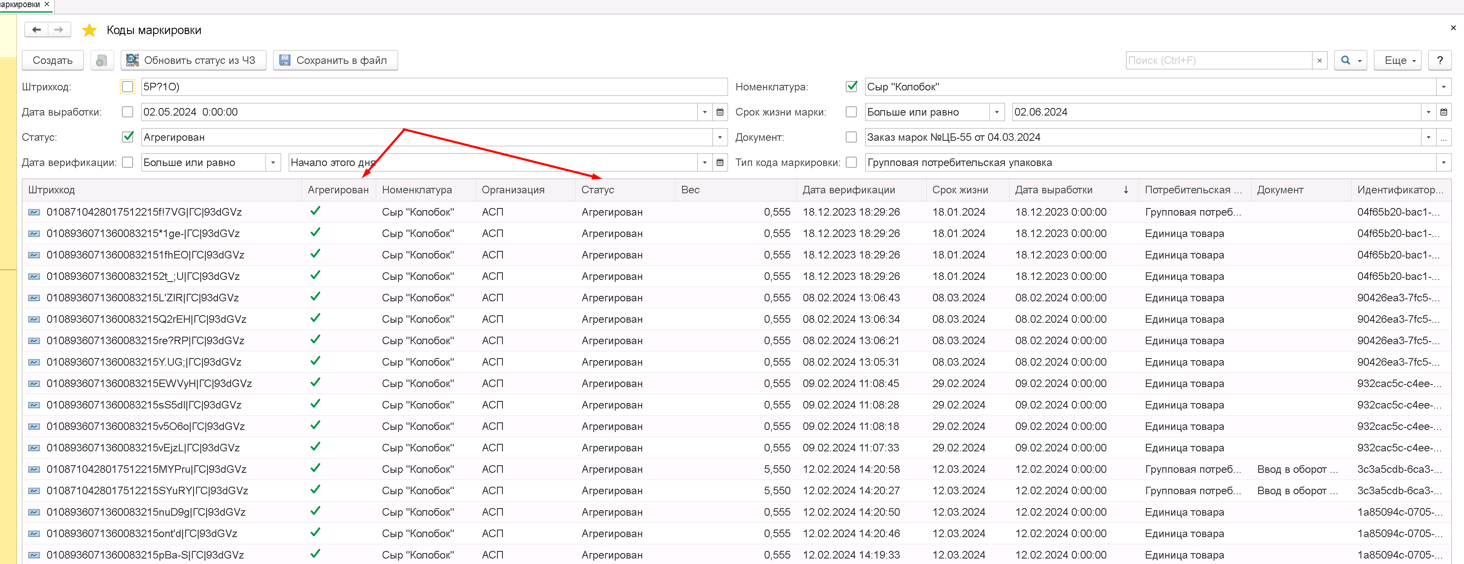1464x564 pixels.
Task: Add page to favorites with star icon
Action: coord(89,30)
